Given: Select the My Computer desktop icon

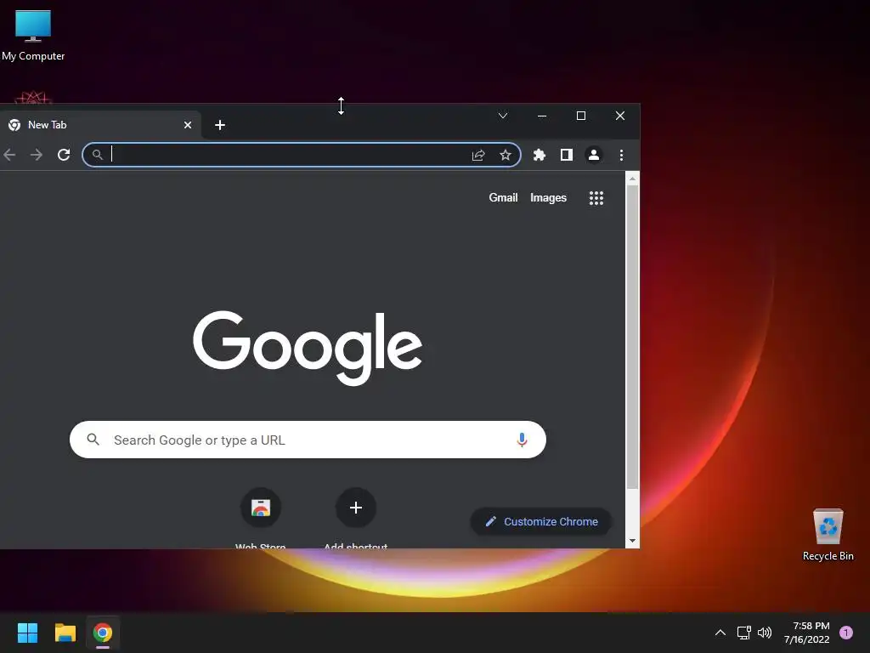Looking at the screenshot, I should coord(33,36).
